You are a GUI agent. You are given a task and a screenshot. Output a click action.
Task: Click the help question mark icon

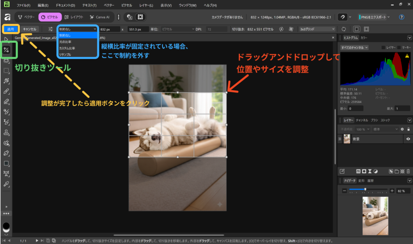[x=401, y=17]
